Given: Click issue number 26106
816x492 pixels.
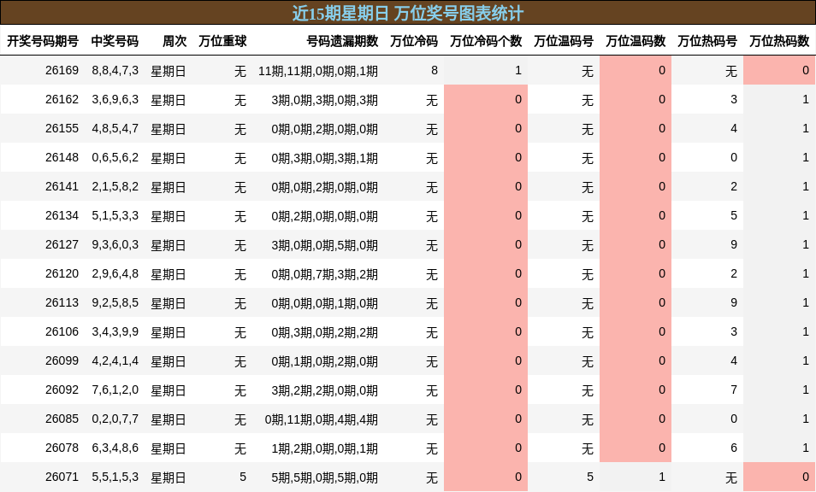Looking at the screenshot, I should [62, 332].
